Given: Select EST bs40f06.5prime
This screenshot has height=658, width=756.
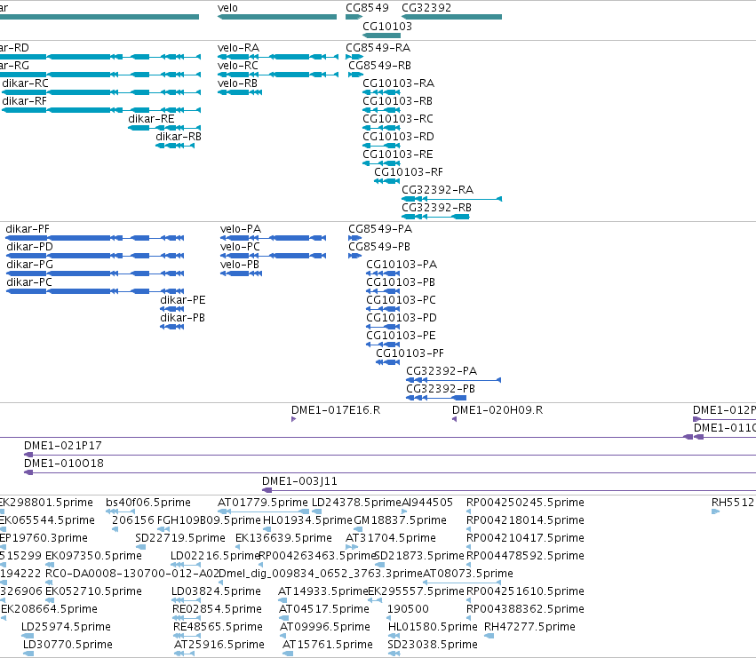Looking at the screenshot, I should [x=120, y=511].
